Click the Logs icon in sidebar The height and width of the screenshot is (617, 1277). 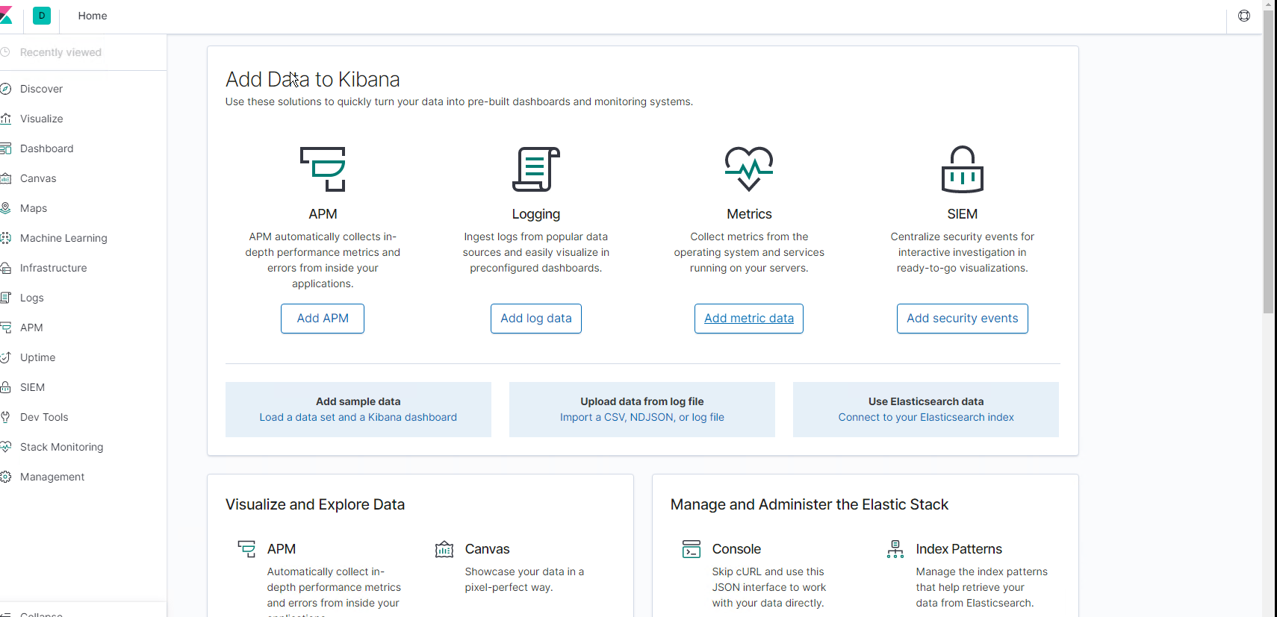pos(5,298)
